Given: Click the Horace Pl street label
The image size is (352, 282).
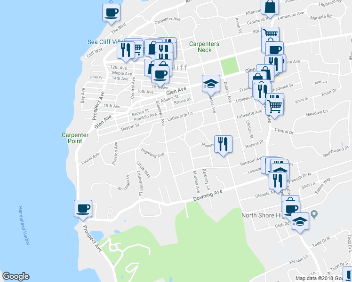Looking at the screenshot, I should click(254, 144).
